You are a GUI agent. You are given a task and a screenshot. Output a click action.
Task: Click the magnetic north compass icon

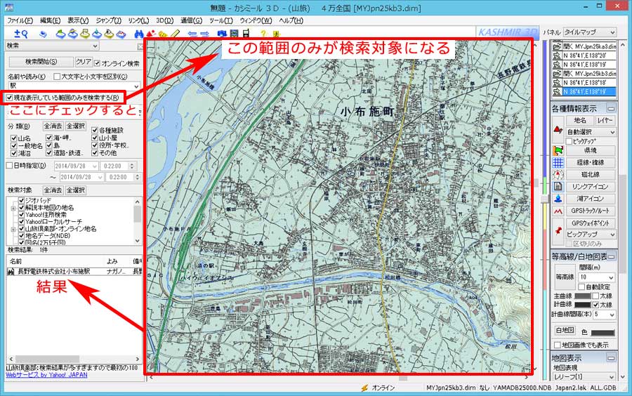click(558, 175)
